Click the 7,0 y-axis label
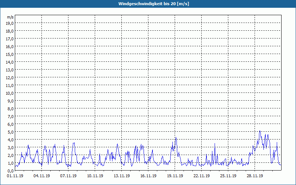This screenshot has height=185, width=296. tap(11, 117)
